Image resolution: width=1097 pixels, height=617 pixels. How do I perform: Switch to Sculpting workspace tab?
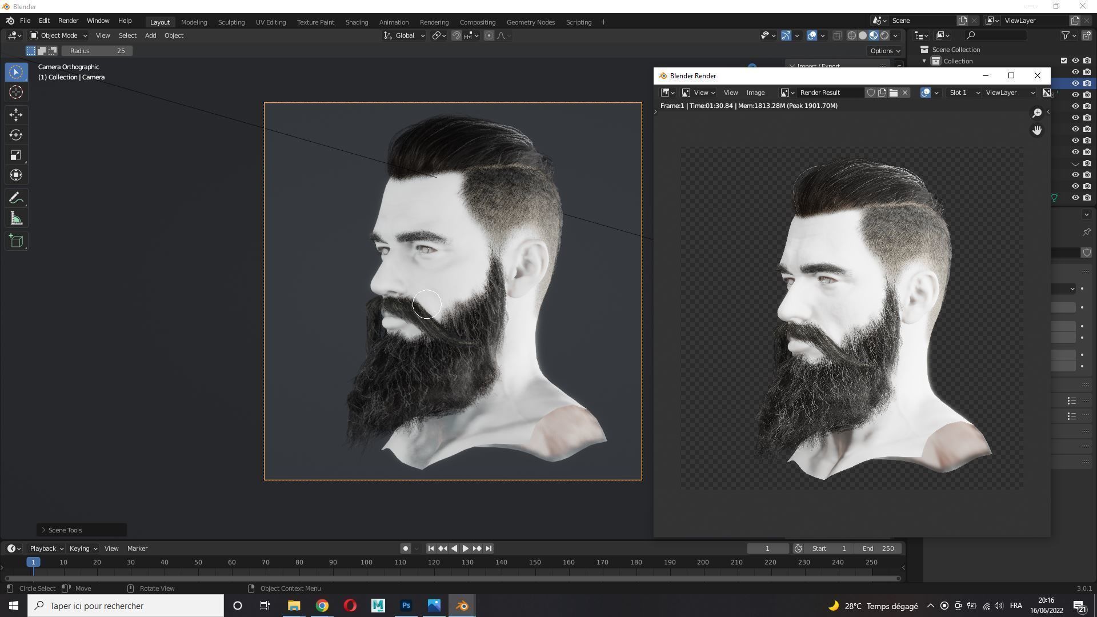click(x=231, y=22)
